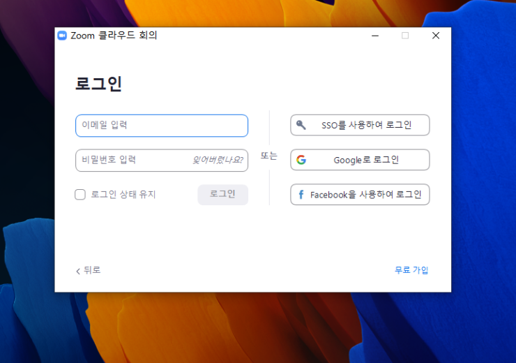The width and height of the screenshot is (516, 363).
Task: Sign in with Facebook button
Action: [360, 194]
